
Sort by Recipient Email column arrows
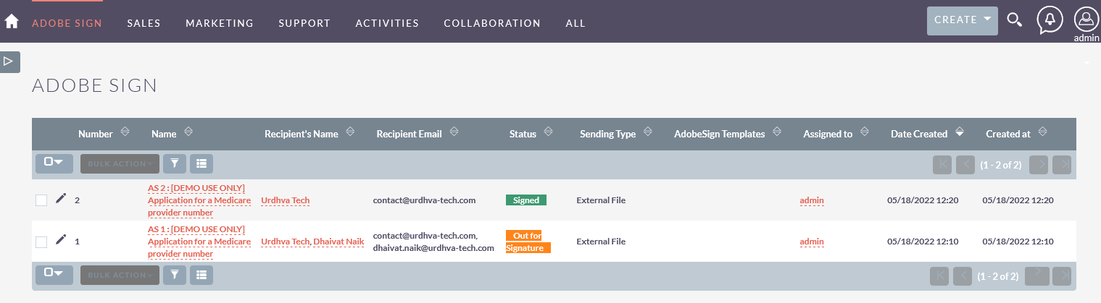pos(454,132)
